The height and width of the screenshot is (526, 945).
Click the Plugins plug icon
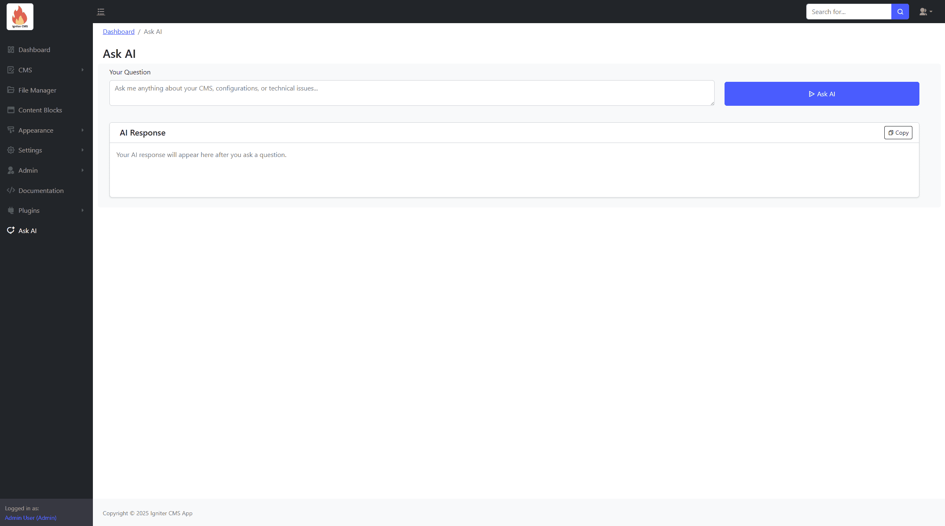[x=11, y=210]
